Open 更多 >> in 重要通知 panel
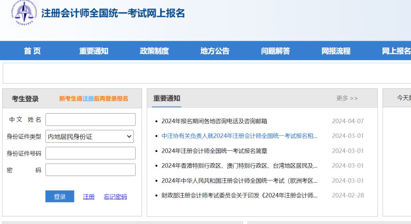The width and height of the screenshot is (411, 224). [347, 98]
